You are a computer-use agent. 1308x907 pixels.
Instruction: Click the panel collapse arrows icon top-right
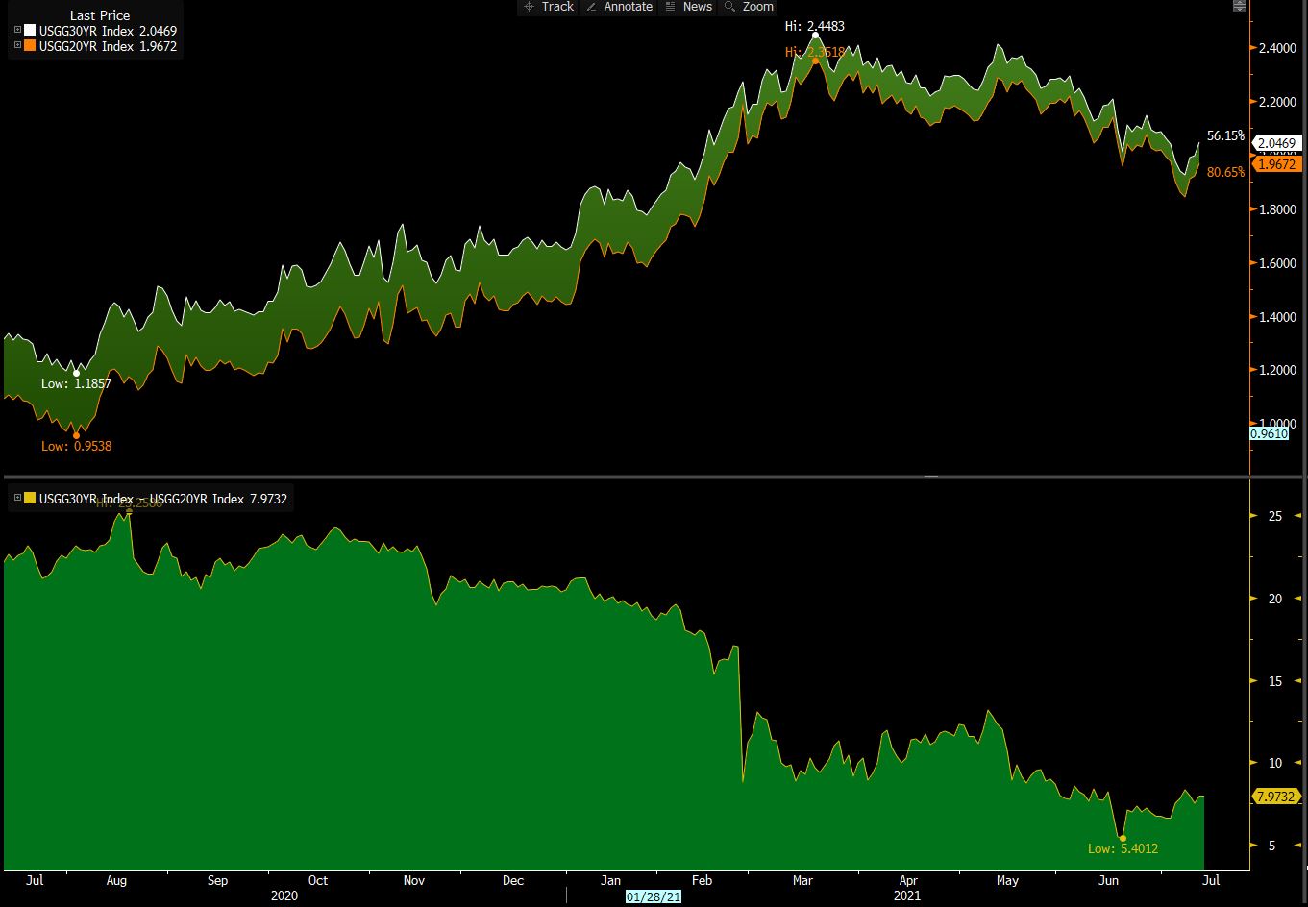point(1240,7)
